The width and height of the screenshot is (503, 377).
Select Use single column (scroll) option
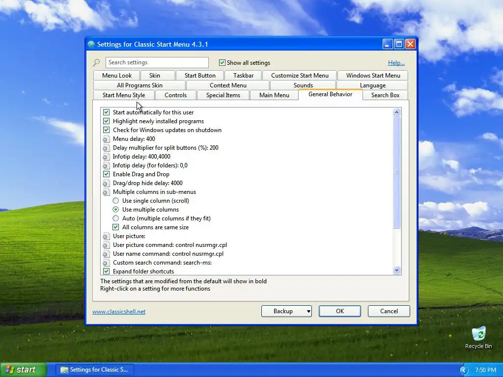click(x=116, y=201)
